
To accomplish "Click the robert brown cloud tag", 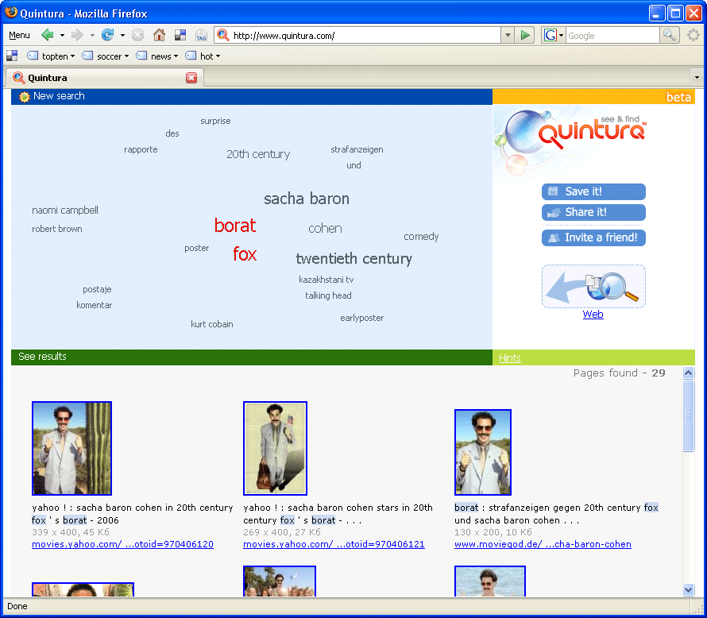I will pos(57,229).
